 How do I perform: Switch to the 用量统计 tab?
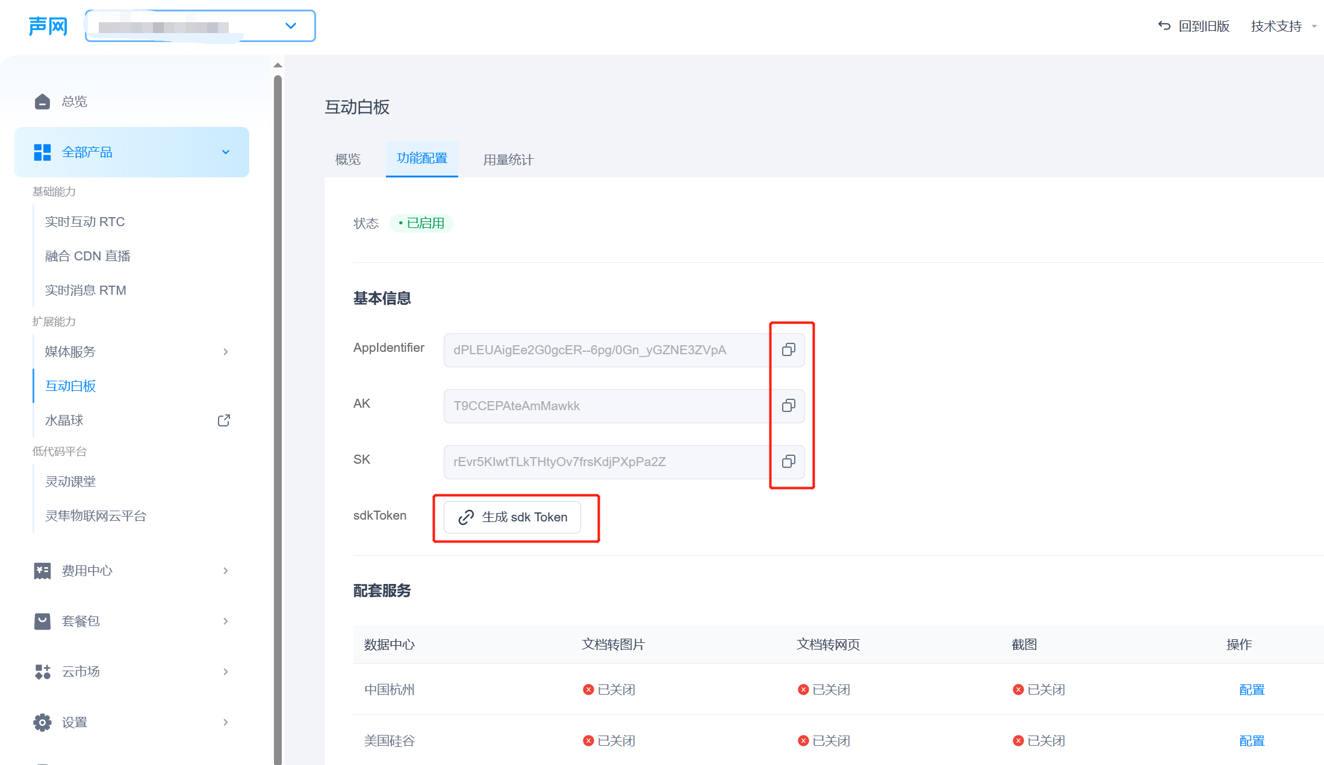click(x=508, y=159)
